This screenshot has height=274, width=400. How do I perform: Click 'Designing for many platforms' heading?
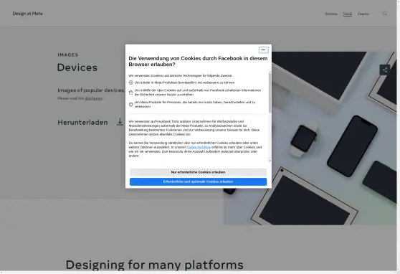pyautogui.click(x=155, y=265)
